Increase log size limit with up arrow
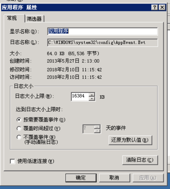 [x=92, y=95]
